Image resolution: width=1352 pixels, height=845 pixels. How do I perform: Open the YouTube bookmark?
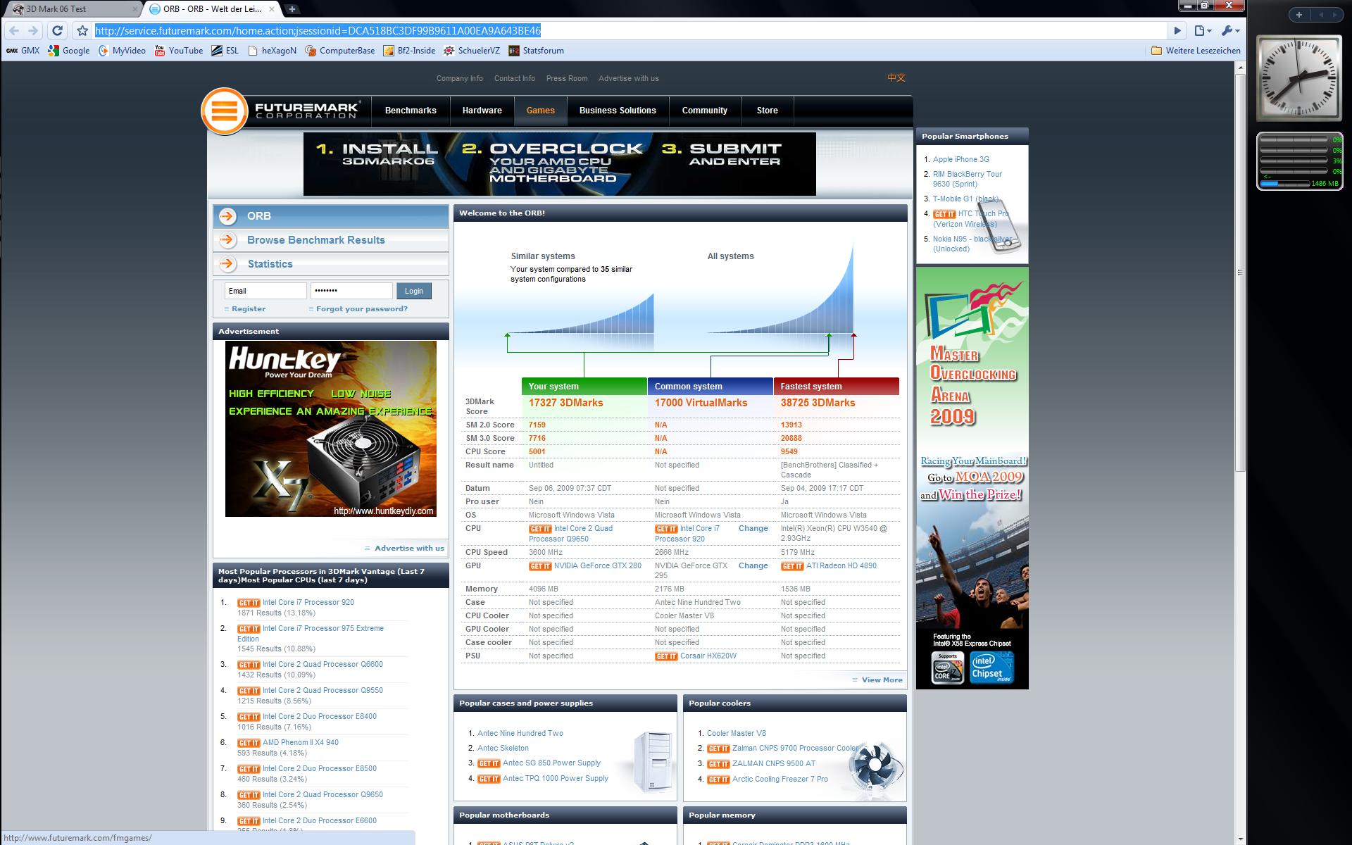click(179, 51)
